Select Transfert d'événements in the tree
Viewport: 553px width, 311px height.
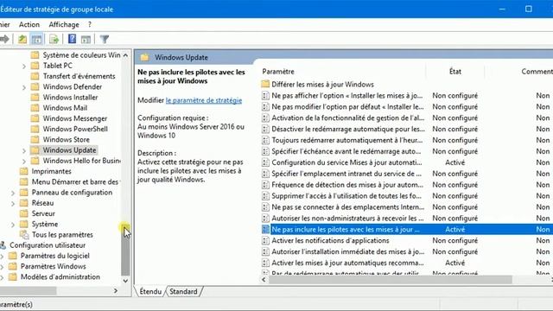pos(79,76)
